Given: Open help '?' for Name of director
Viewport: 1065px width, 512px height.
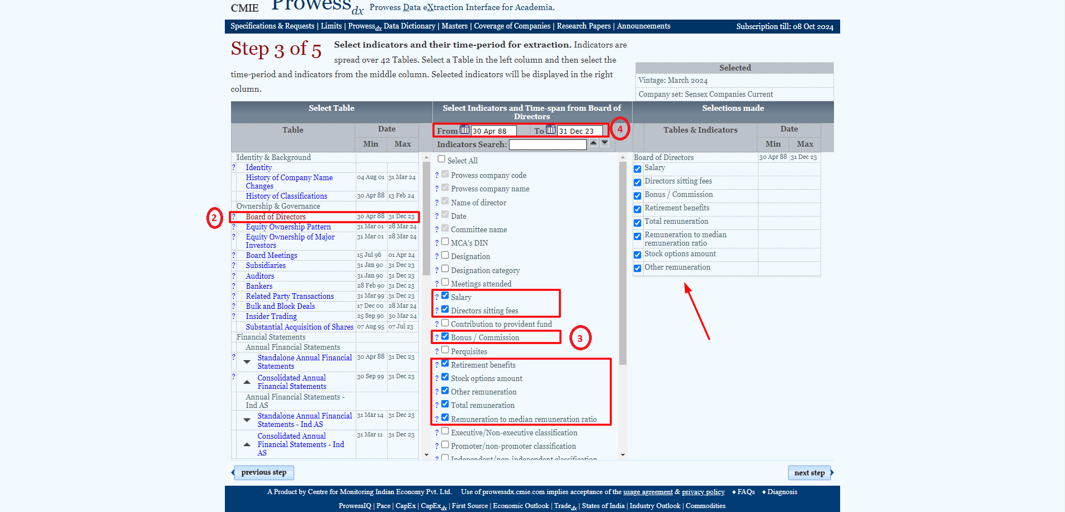Looking at the screenshot, I should (x=437, y=203).
